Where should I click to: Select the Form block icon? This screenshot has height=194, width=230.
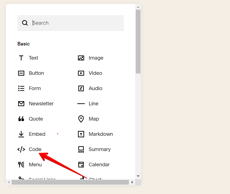pyautogui.click(x=21, y=88)
